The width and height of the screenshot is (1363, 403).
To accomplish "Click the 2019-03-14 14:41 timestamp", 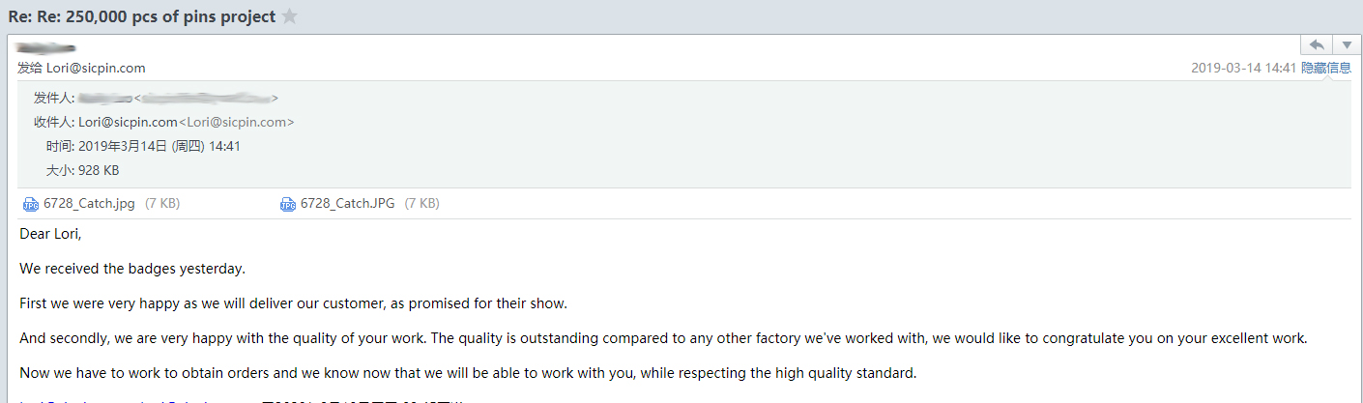I will click(1243, 68).
